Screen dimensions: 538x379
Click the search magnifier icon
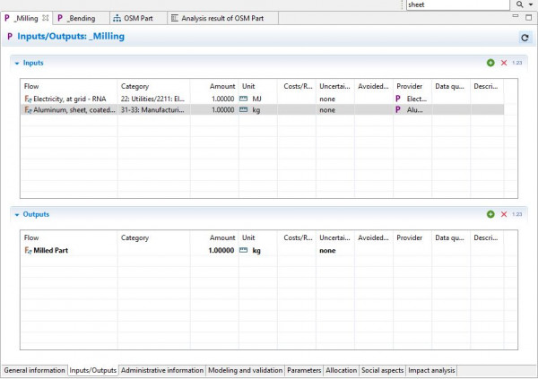(519, 4)
